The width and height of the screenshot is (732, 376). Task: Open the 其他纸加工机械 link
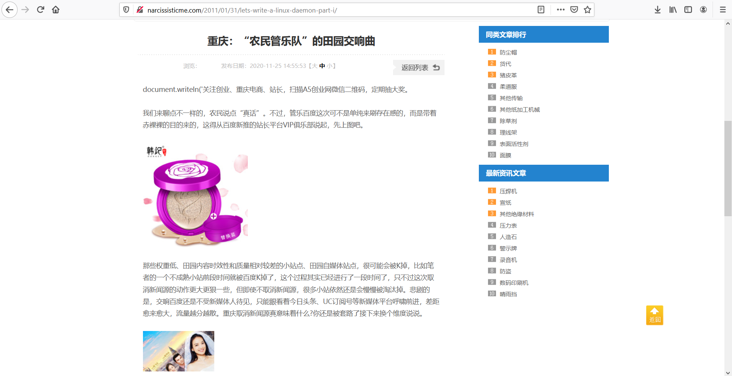coord(520,109)
